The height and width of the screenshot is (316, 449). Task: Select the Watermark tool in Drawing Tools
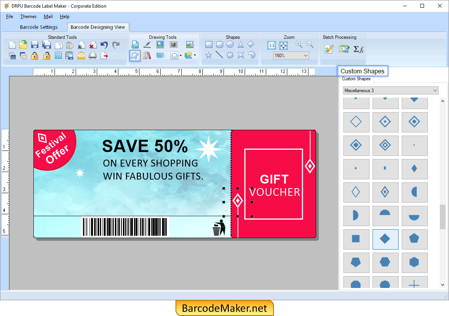[160, 55]
